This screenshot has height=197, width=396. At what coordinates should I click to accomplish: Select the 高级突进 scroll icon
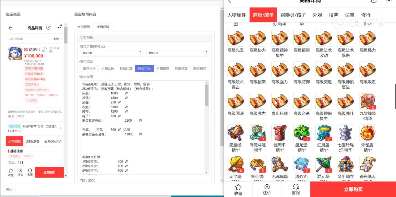[x=324, y=70]
